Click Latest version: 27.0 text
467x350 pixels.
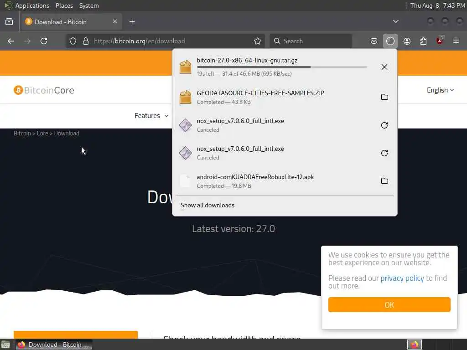point(233,229)
